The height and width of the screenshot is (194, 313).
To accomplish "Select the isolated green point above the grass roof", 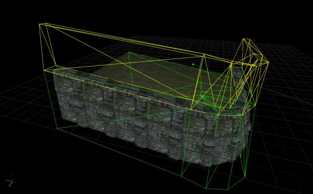I will coord(193,64).
